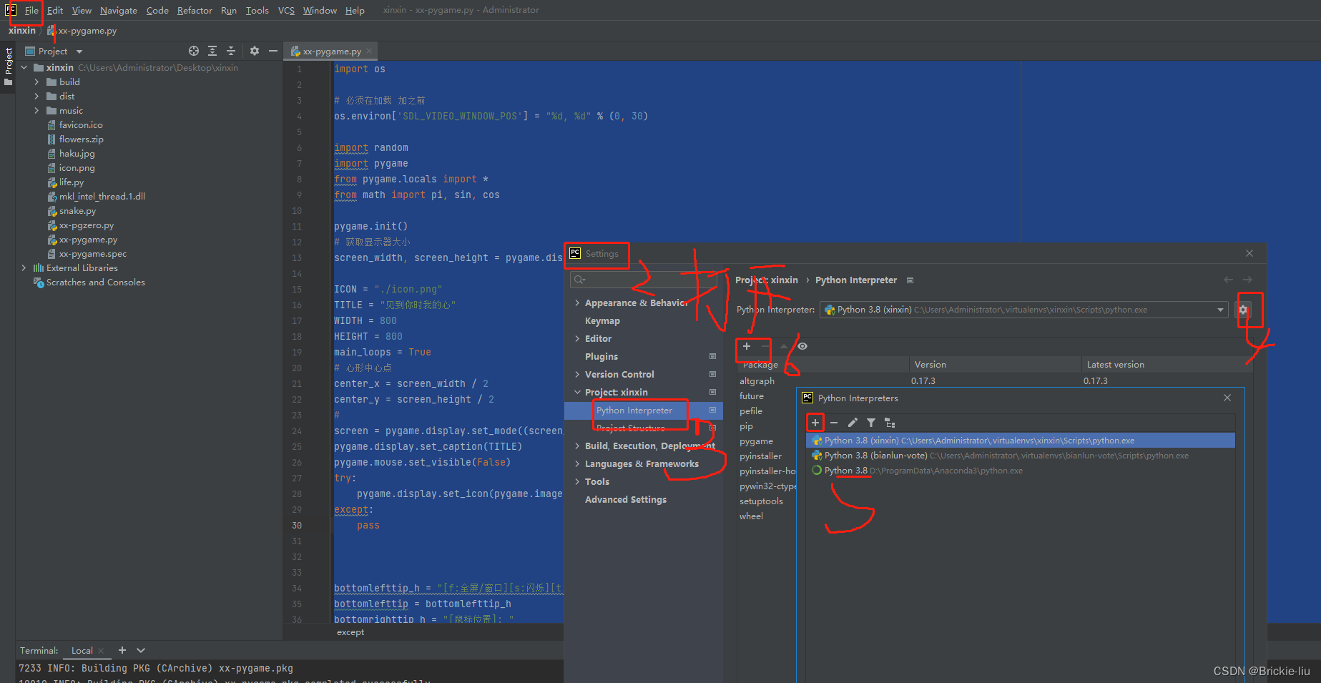Click Collapse All icon in Project panel
The image size is (1321, 683).
[x=231, y=51]
